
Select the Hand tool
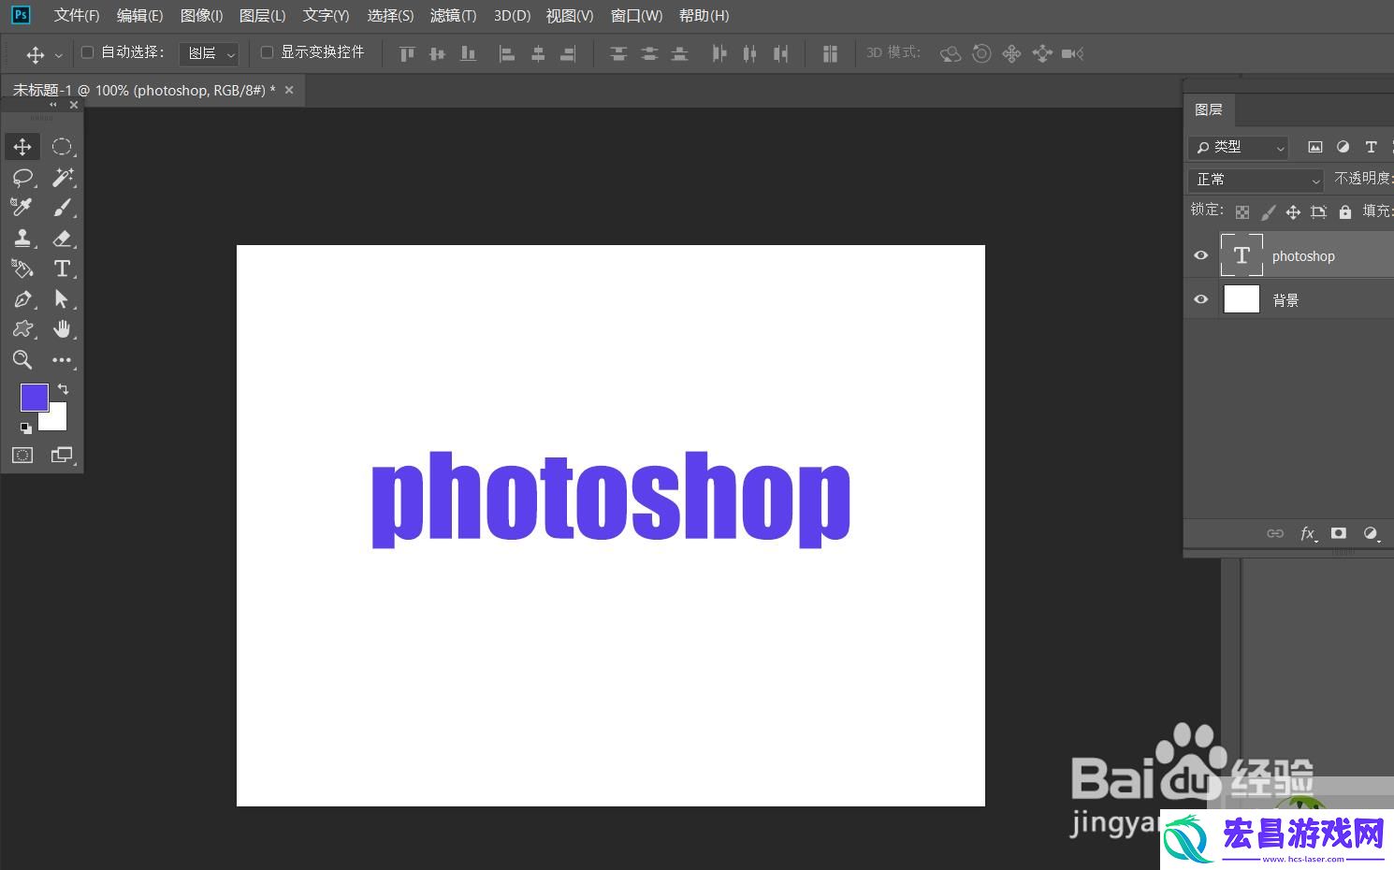(62, 329)
